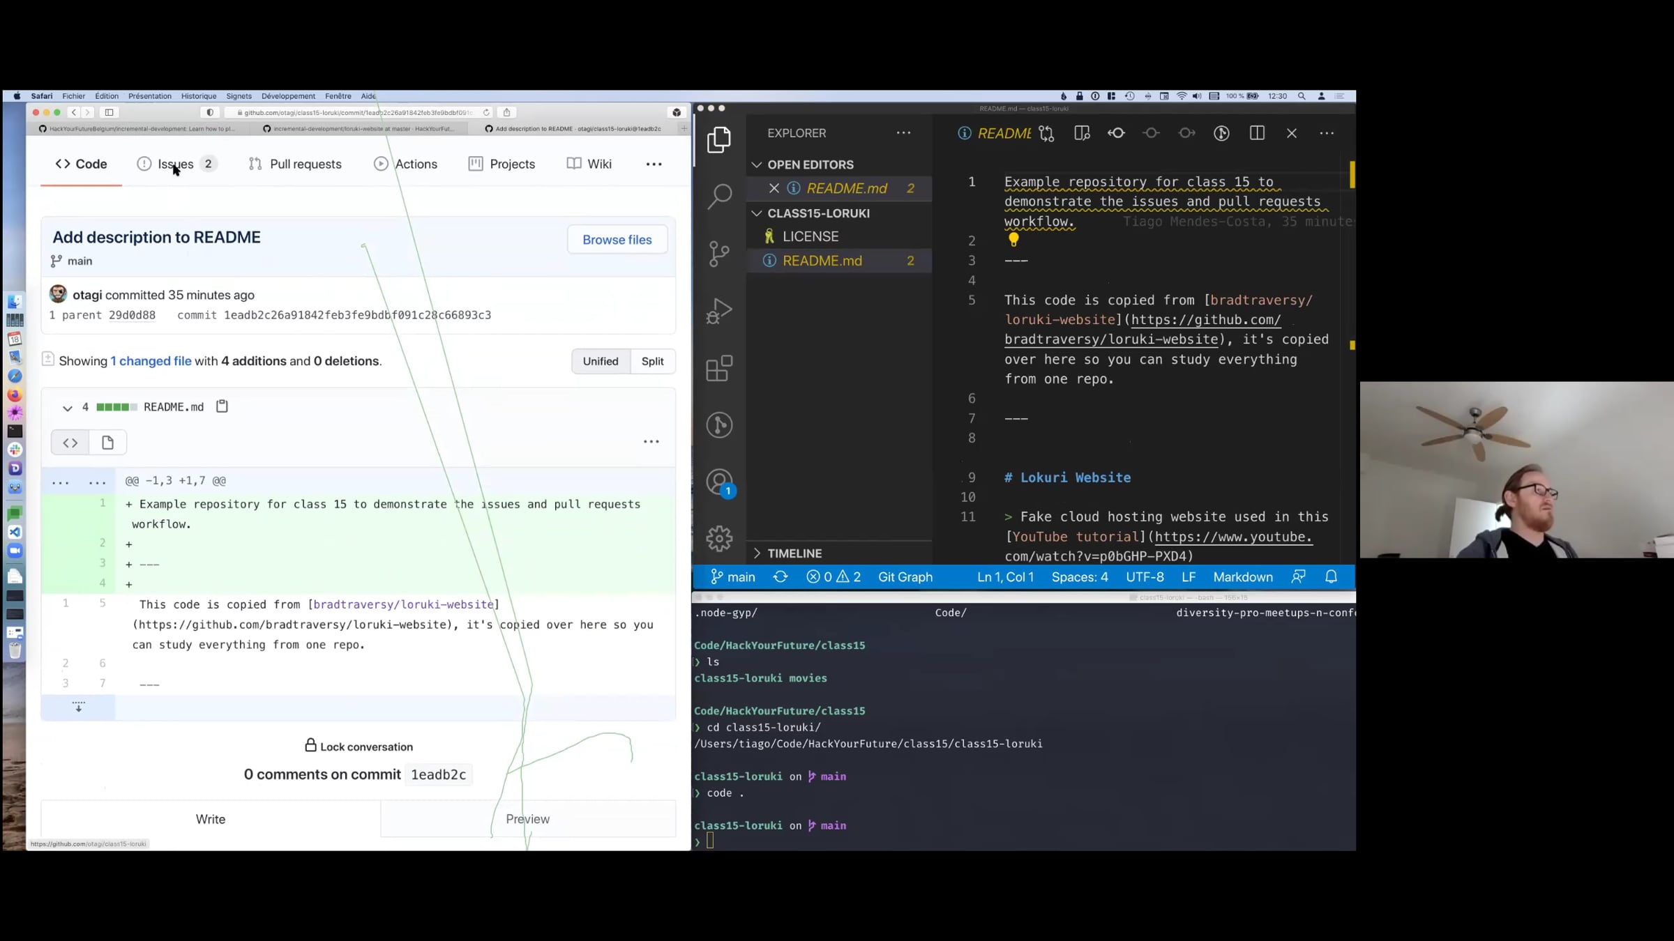The height and width of the screenshot is (941, 1674).
Task: Open the notifications bell in status bar
Action: click(1332, 577)
